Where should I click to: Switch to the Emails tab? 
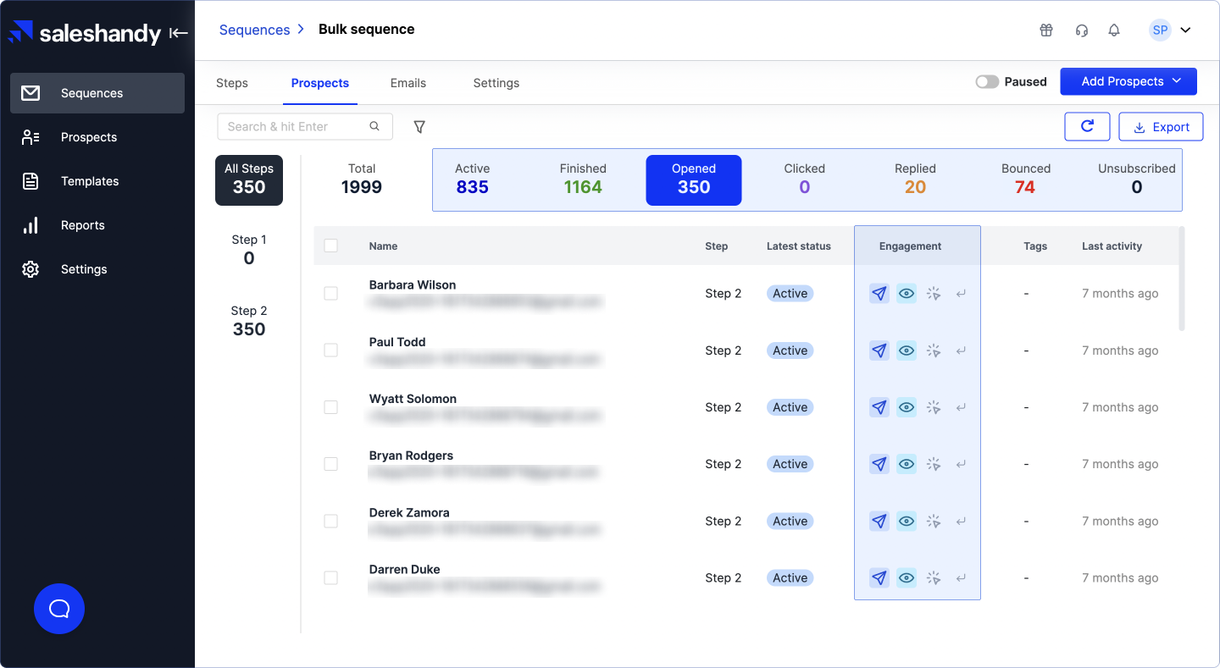[x=408, y=83]
